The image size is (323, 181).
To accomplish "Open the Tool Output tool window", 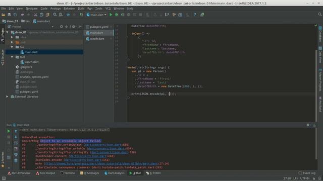I will 45,173.
